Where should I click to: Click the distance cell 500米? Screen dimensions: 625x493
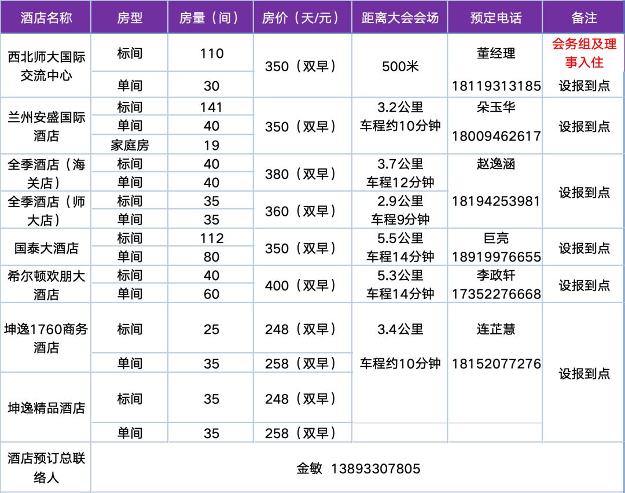click(x=400, y=66)
